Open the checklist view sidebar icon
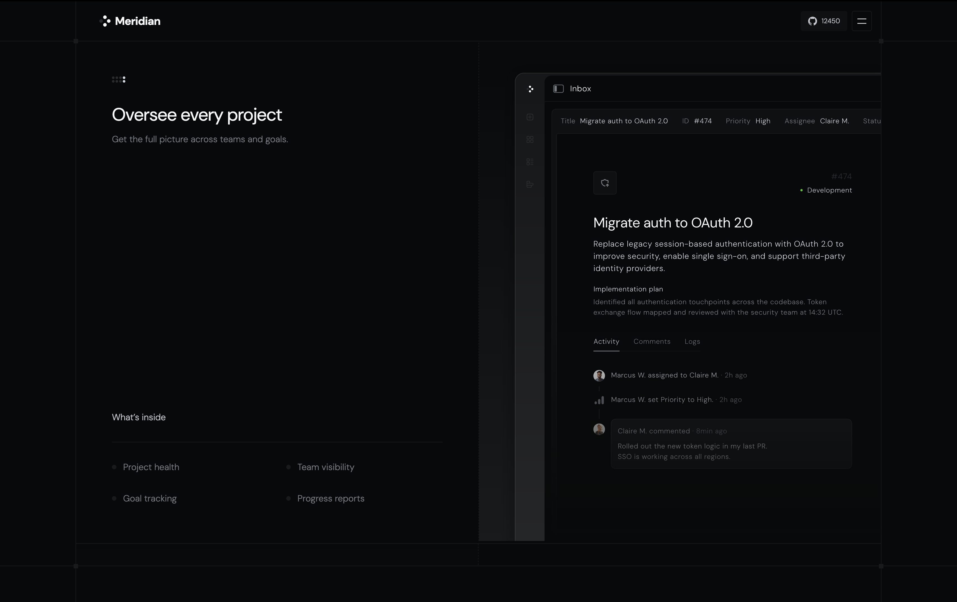The height and width of the screenshot is (602, 957). tap(530, 162)
